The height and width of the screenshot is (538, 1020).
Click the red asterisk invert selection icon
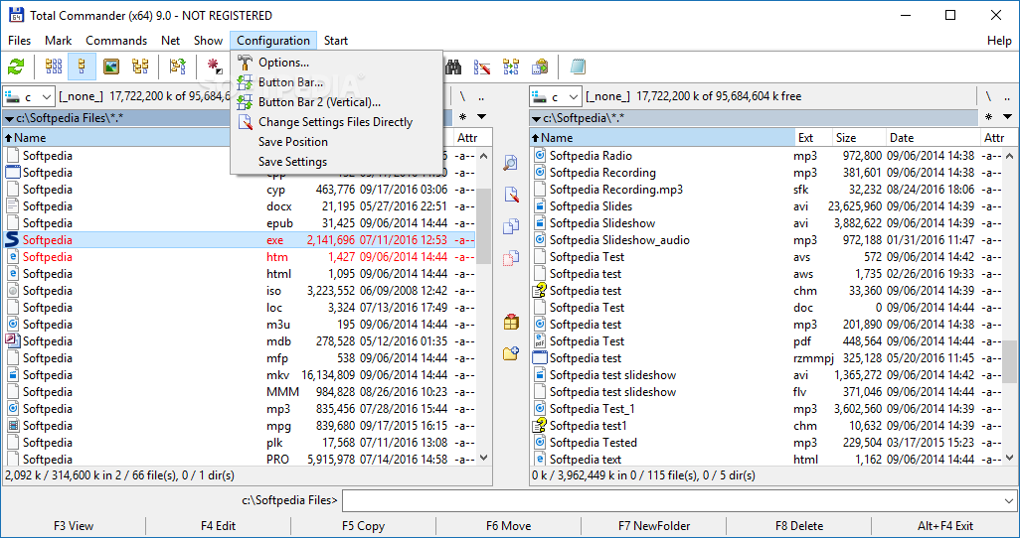pos(214,67)
